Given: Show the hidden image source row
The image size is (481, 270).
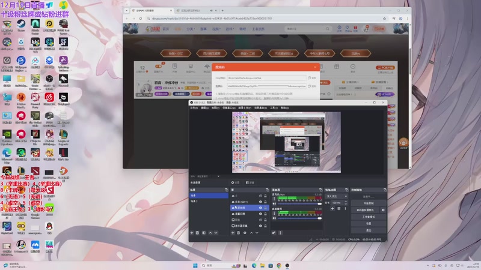Looking at the screenshot, I should tap(260, 220).
